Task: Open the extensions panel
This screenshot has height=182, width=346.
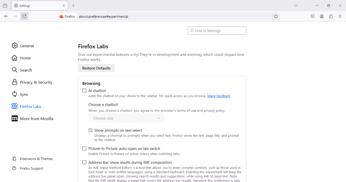Action: [x=331, y=16]
